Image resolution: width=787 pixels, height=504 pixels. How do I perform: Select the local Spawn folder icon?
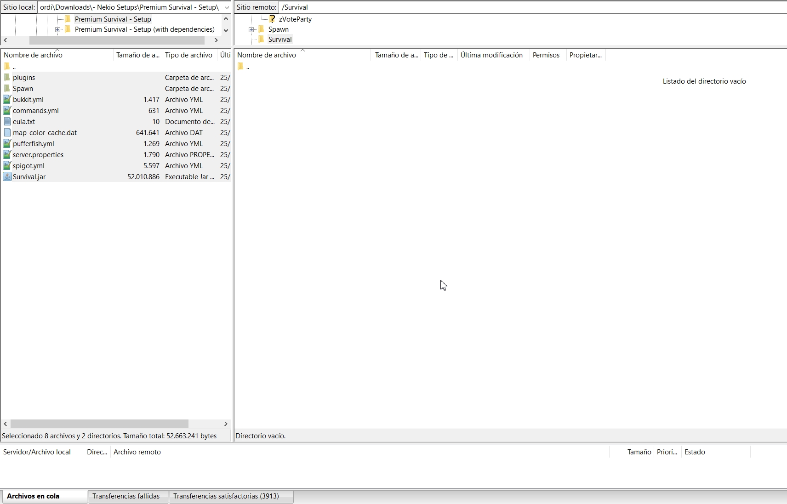coord(7,89)
